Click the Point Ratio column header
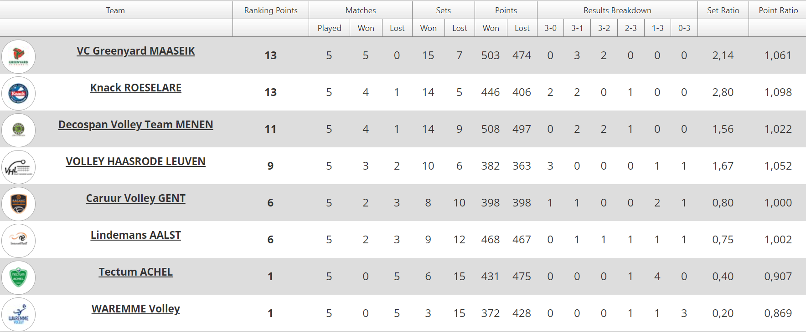This screenshot has width=806, height=332. pos(778,10)
